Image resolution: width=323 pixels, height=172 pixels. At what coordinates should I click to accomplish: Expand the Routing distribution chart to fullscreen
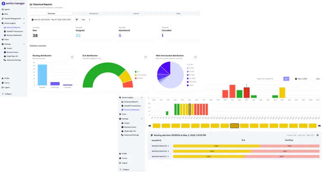[72, 57]
